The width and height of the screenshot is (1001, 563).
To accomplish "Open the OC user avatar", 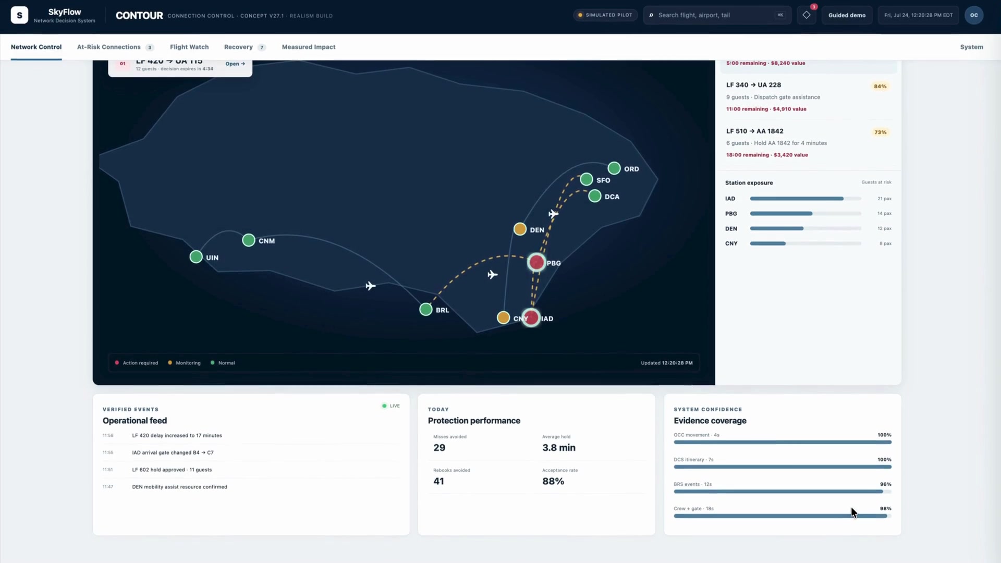I will [974, 15].
